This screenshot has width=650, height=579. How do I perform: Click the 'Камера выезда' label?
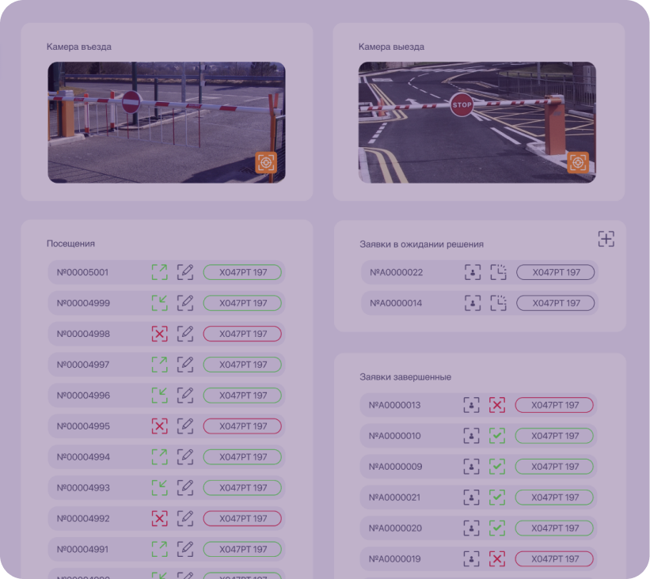pos(391,47)
